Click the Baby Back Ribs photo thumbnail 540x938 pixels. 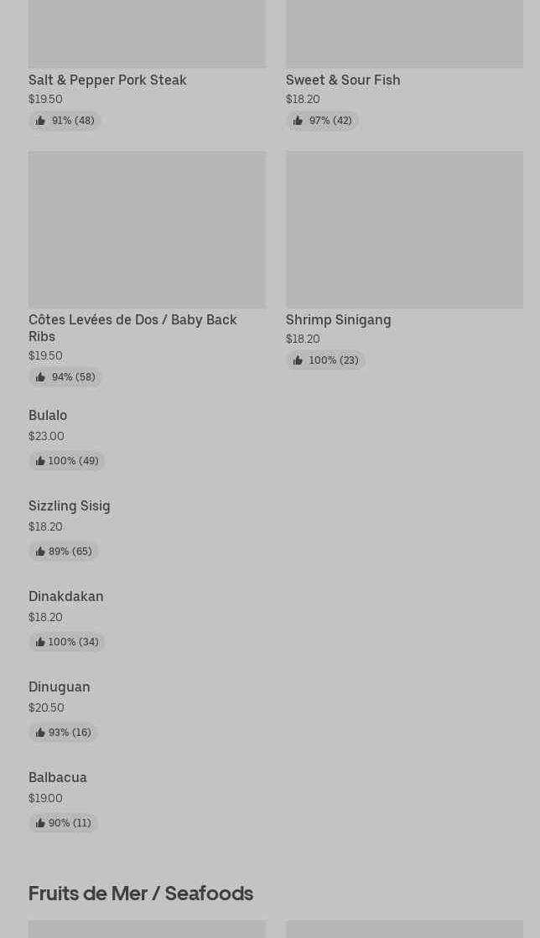[147, 229]
